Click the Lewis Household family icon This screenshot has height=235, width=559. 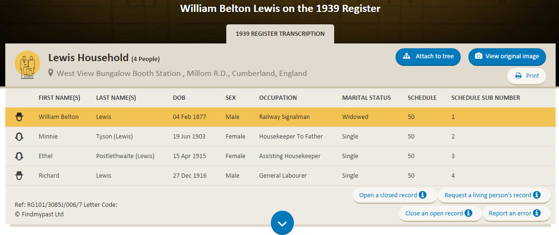coord(27,64)
